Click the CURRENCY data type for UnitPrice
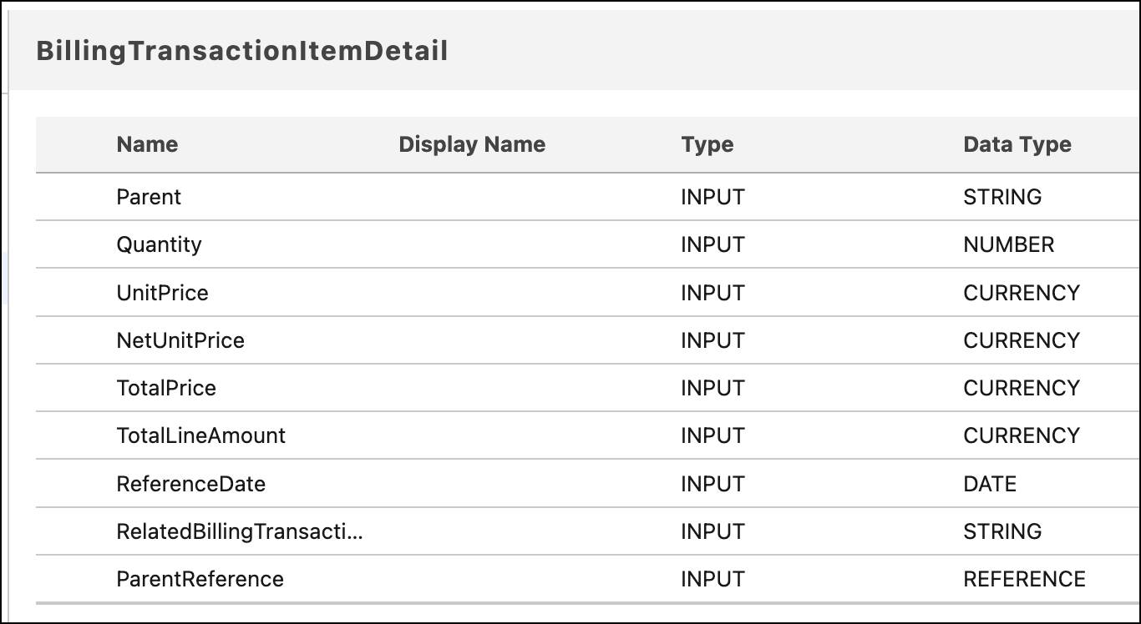 click(x=1022, y=292)
